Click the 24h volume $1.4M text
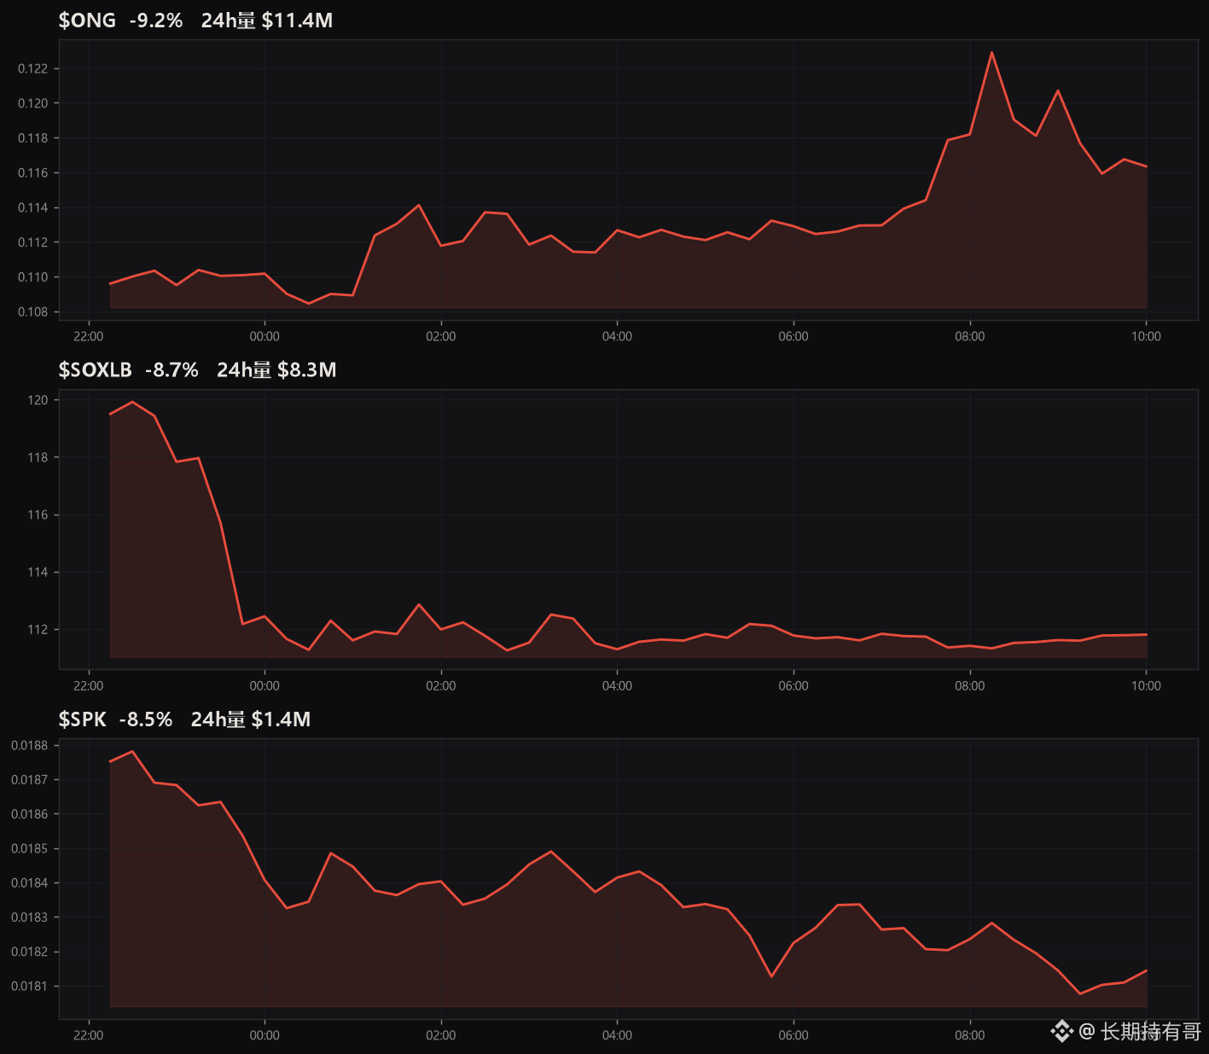This screenshot has height=1054, width=1209. tap(251, 719)
